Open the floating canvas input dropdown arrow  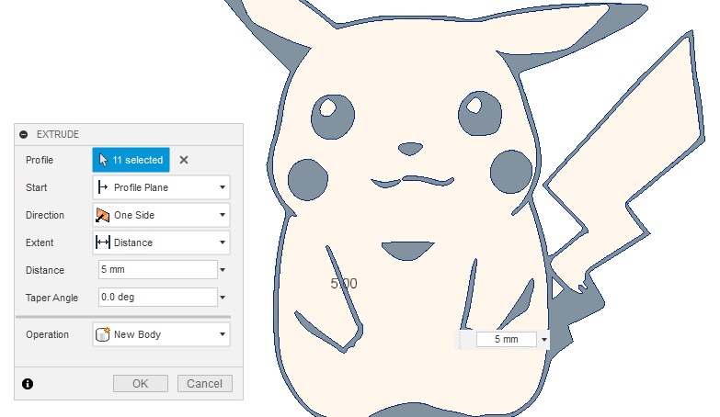pyautogui.click(x=544, y=340)
